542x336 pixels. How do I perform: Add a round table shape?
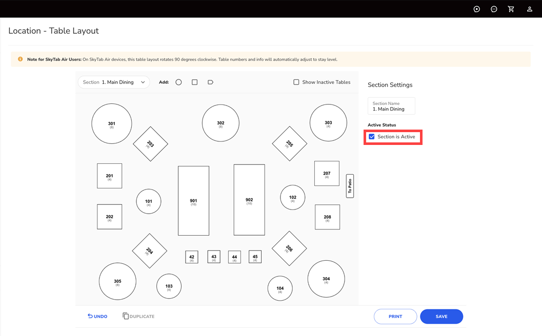(178, 82)
